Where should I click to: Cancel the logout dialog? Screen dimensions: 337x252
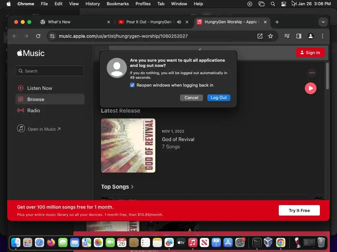coord(191,98)
